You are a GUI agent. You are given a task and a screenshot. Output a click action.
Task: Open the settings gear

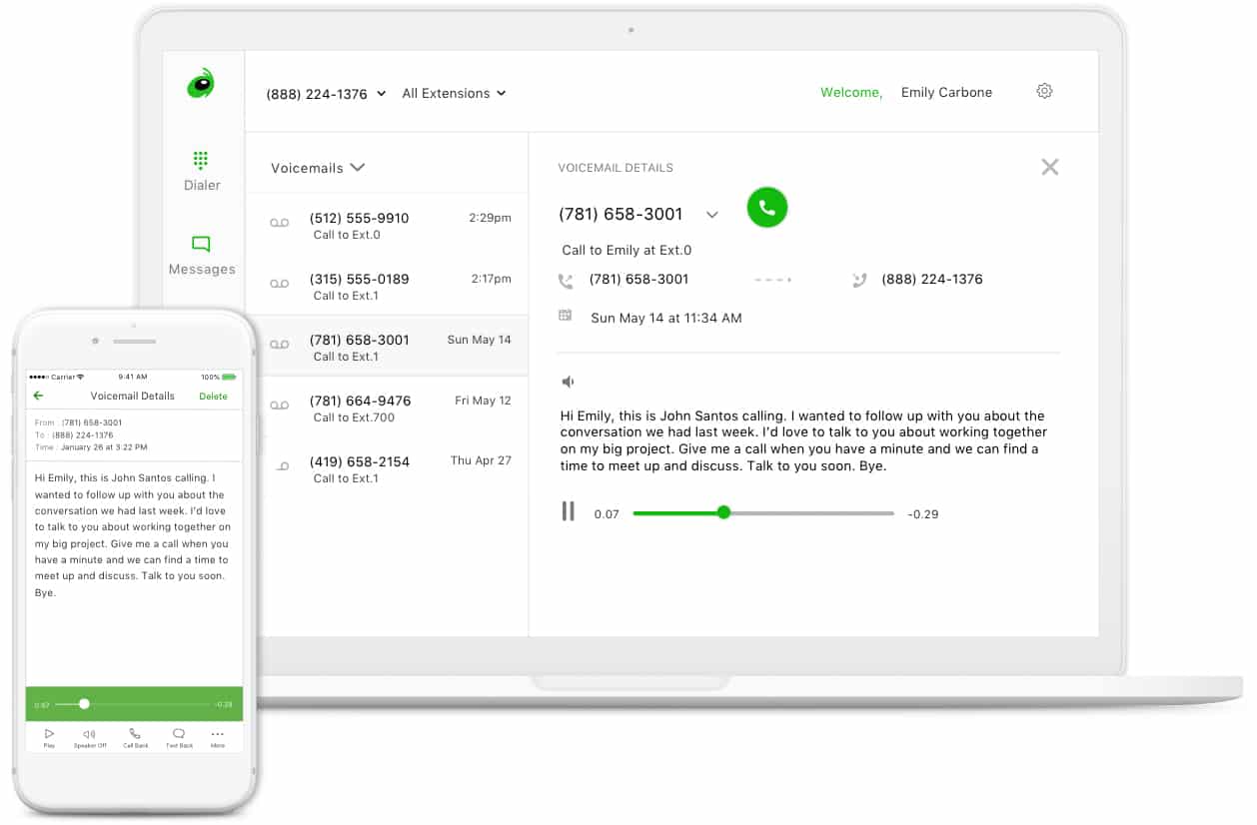coord(1044,91)
